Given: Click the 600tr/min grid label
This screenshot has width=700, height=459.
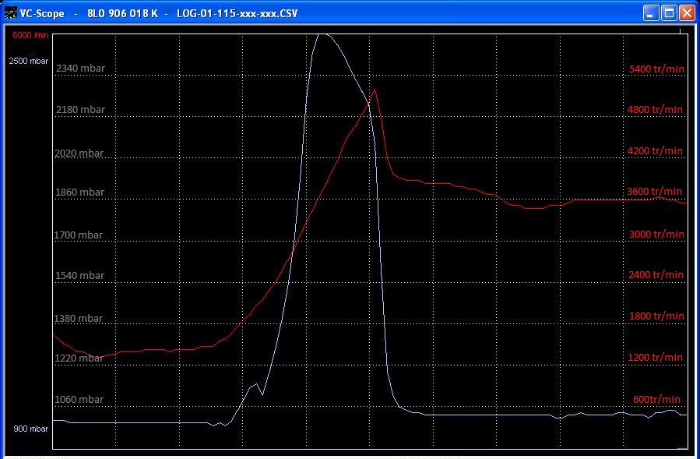Looking at the screenshot, I should click(656, 400).
